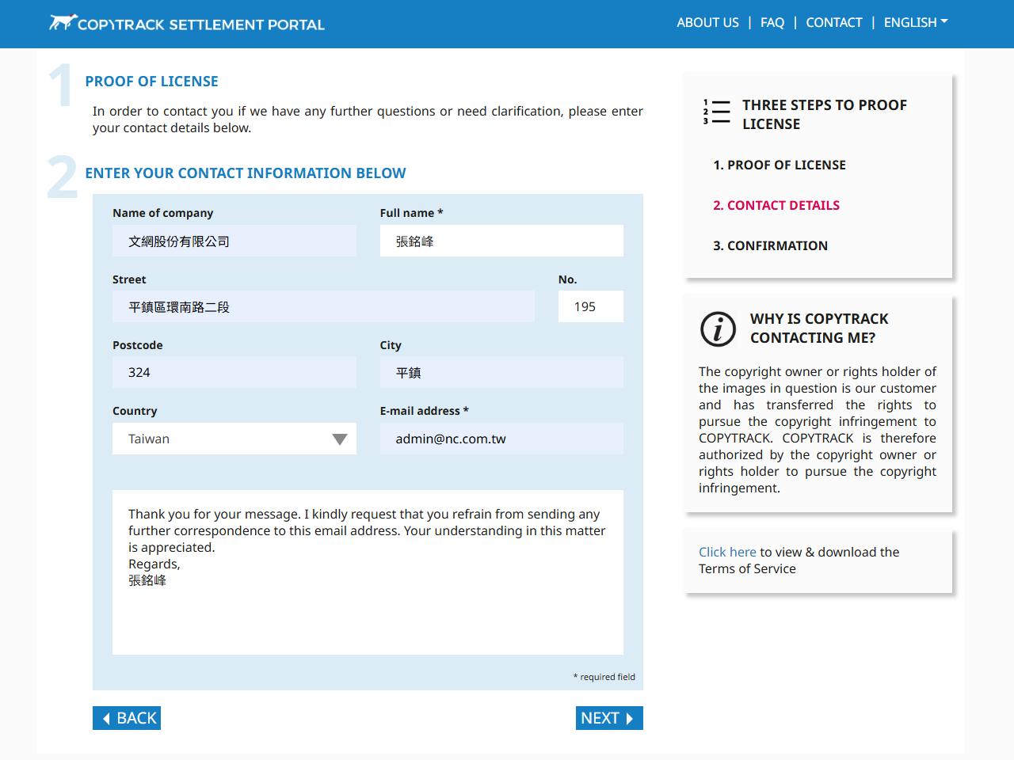Click the COPYTRACK SETTLEMENT PORTAL title
Screen dimensions: 1014x760
pyautogui.click(x=201, y=25)
